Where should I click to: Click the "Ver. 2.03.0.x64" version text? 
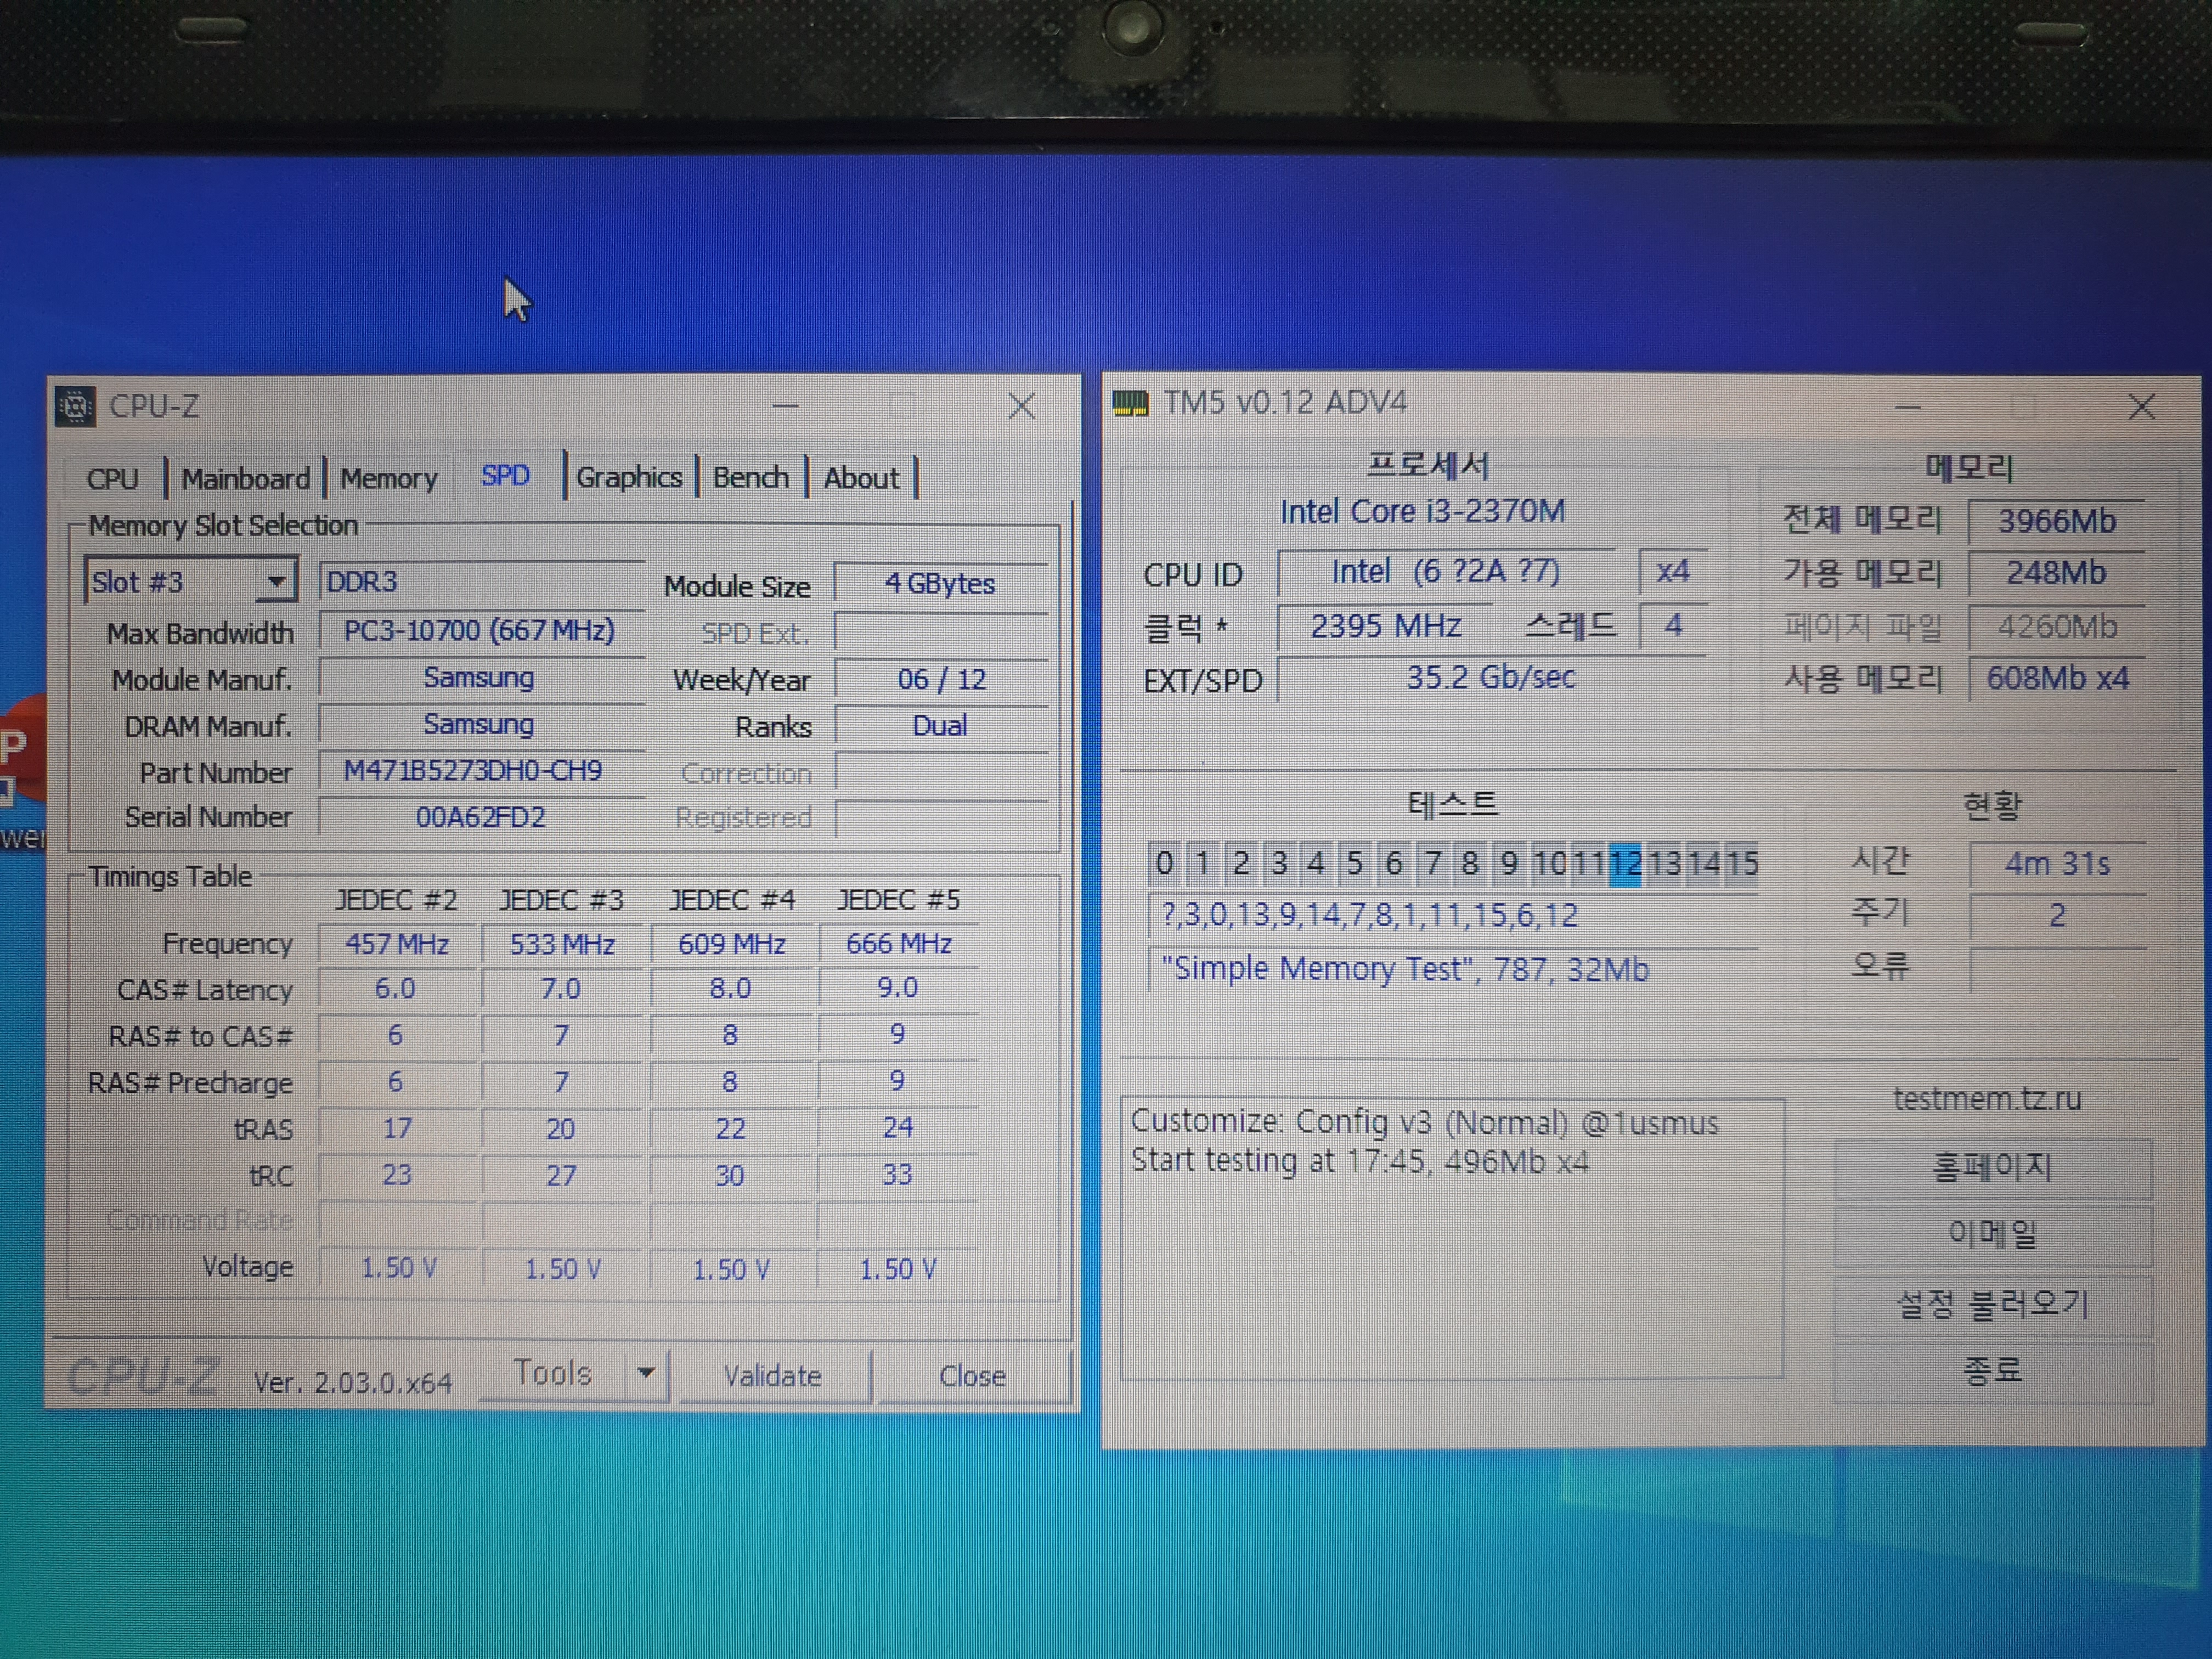pyautogui.click(x=352, y=1383)
